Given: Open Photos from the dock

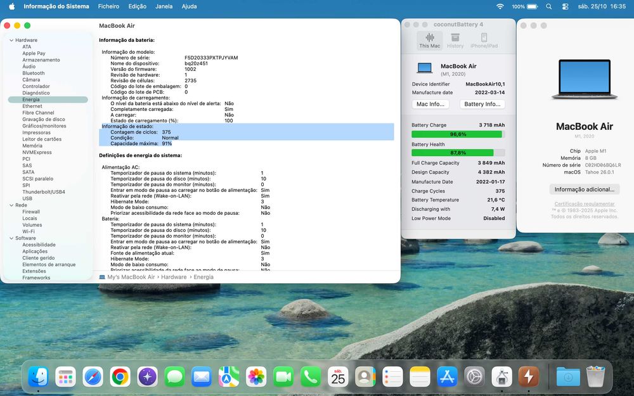Looking at the screenshot, I should [256, 377].
